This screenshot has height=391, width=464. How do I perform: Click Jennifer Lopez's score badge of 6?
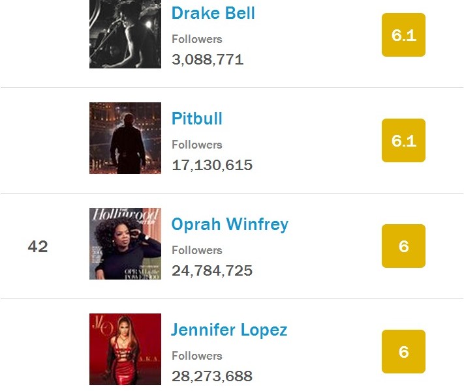(403, 351)
